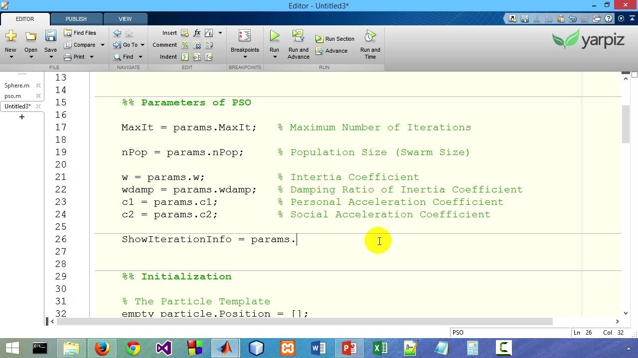Open Find Files tool

point(80,33)
